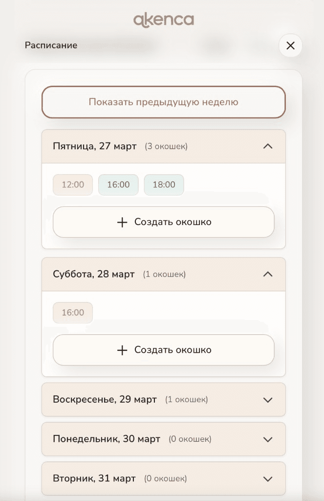
Task: Toggle the 18:00 slot on Friday
Action: [164, 184]
